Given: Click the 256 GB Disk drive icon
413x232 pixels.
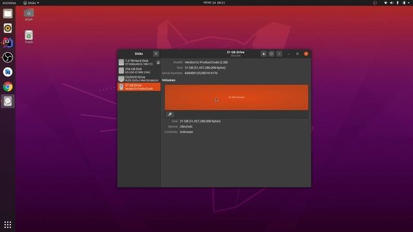Looking at the screenshot, I should tap(121, 70).
